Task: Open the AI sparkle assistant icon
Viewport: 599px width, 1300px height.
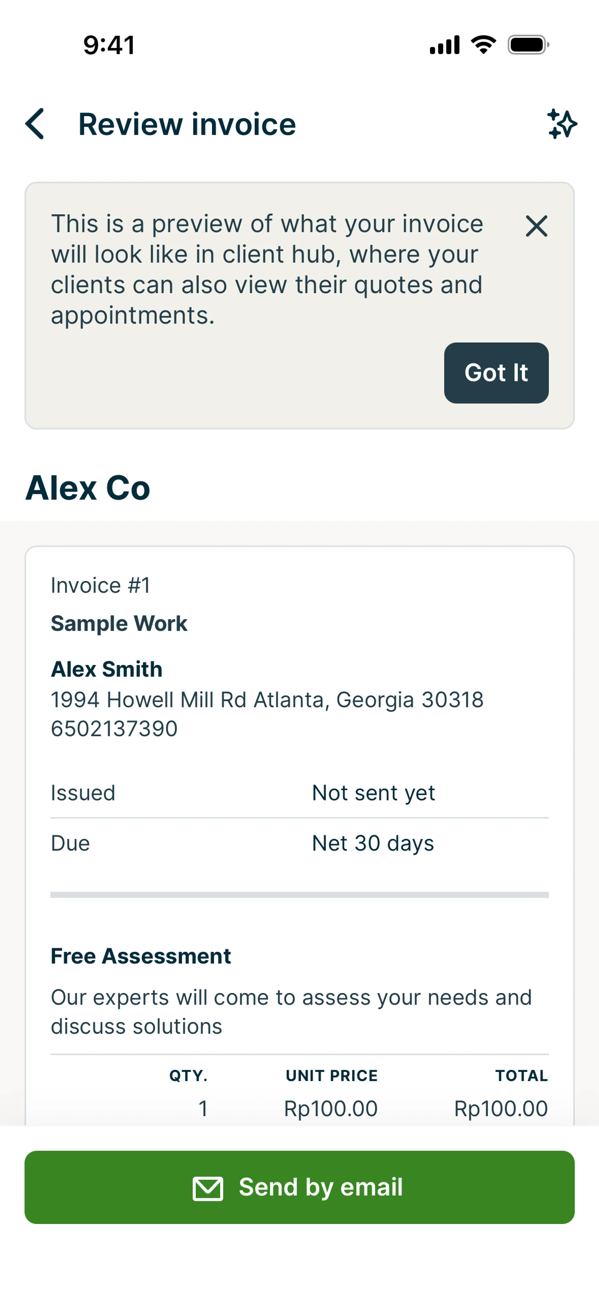Action: click(x=562, y=124)
